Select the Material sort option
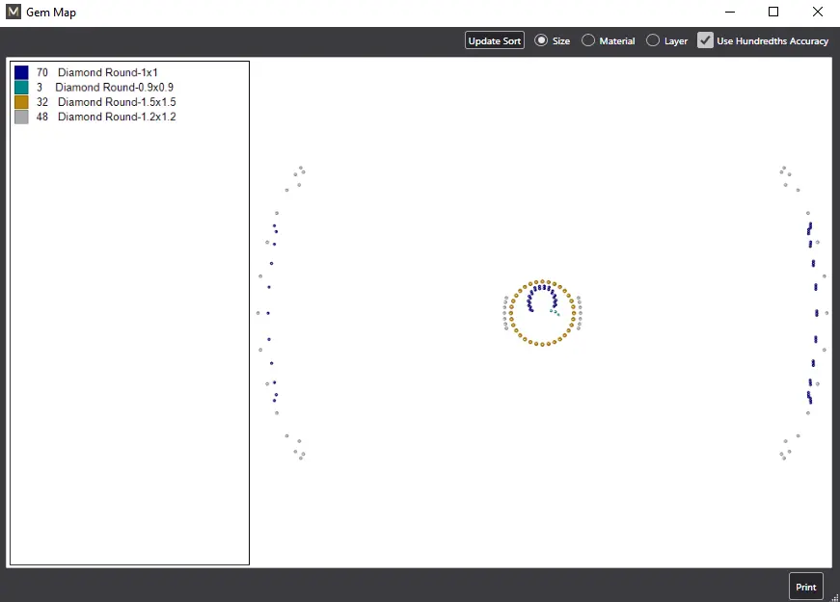840x602 pixels. 587,40
